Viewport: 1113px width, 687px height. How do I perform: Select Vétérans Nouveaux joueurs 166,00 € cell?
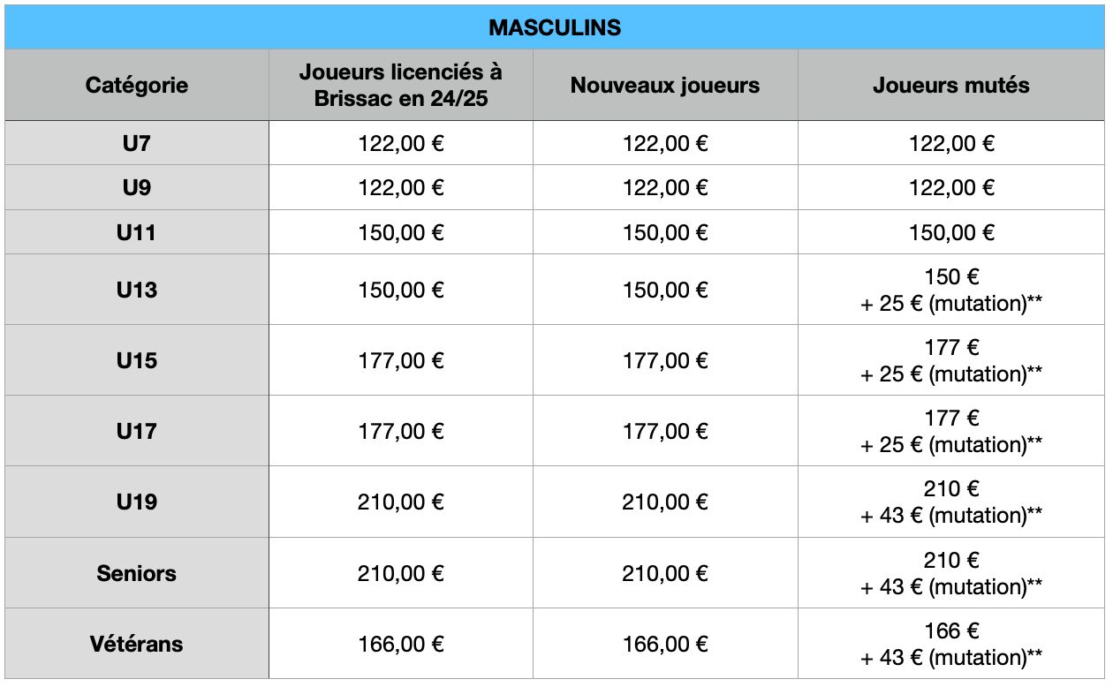point(665,644)
